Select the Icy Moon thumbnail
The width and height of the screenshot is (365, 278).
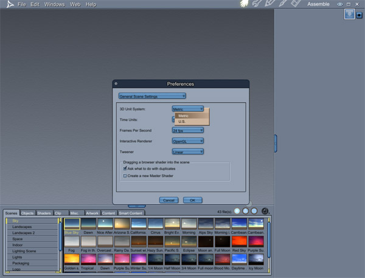pyautogui.click(x=256, y=259)
